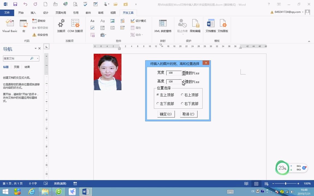The width and height of the screenshot is (314, 196).
Task: Open the Visual Basic editor
Action: pos(10,26)
